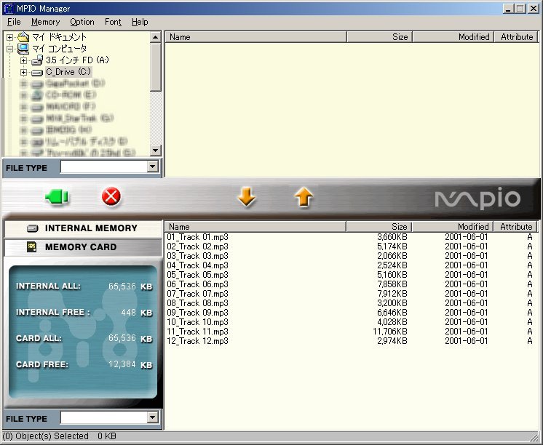Select file 05_Track 05.mp3
The height and width of the screenshot is (445, 543).
197,275
